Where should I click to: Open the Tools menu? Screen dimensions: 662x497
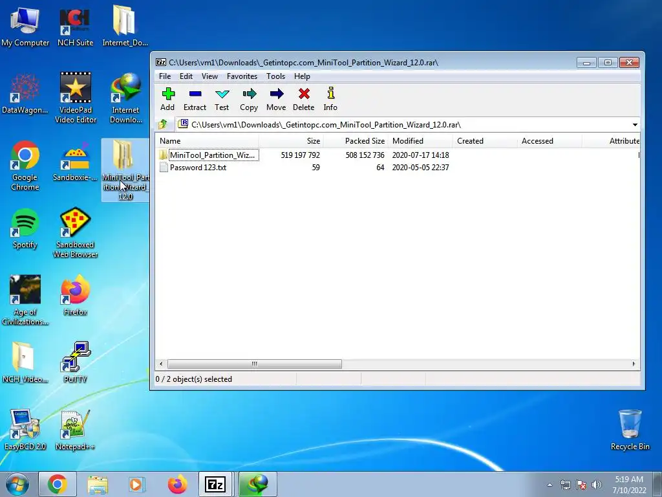275,76
